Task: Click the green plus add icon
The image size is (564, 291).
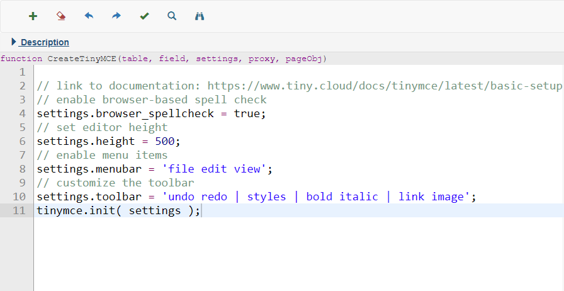Action: pos(33,16)
